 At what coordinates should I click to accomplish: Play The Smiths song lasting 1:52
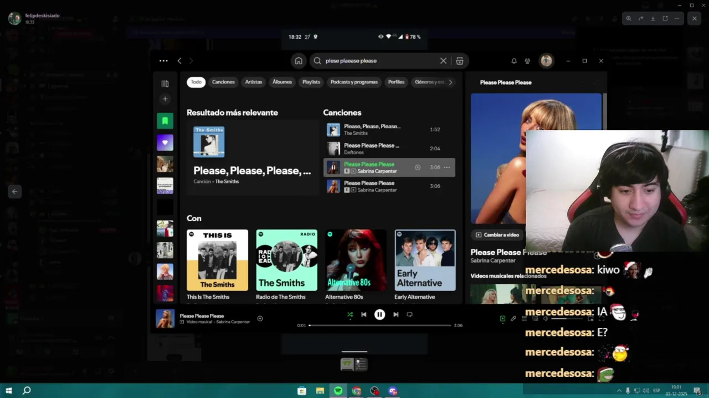[389, 130]
